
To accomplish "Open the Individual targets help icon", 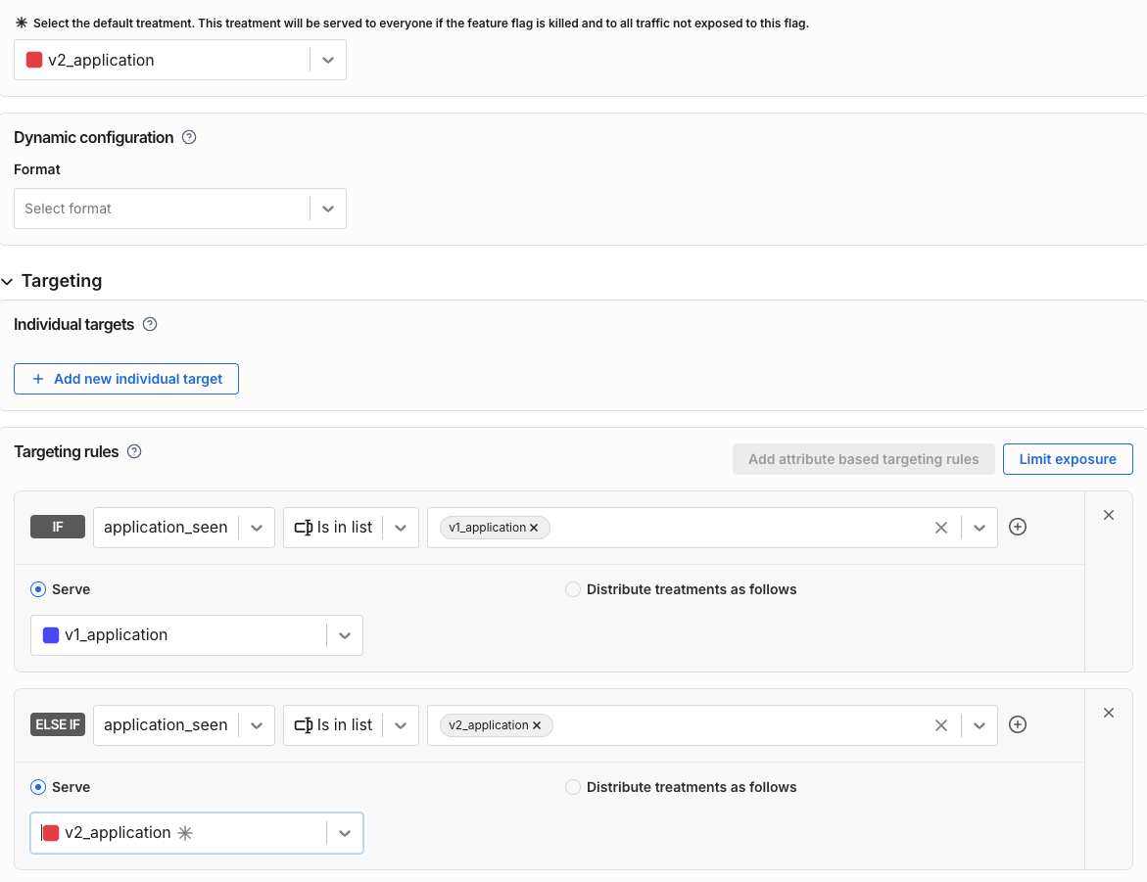I will click(149, 324).
